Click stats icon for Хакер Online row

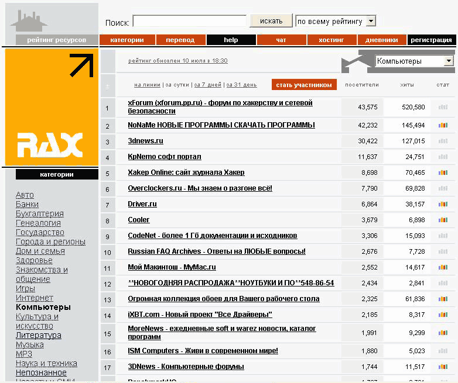click(442, 172)
